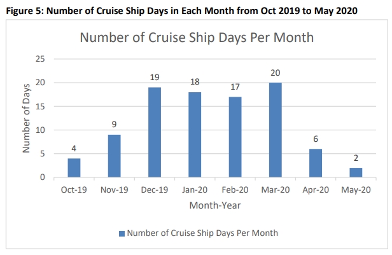
Task: Click the Figure 5 caption heading
Action: pos(182,11)
